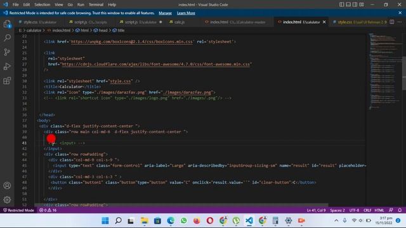Open the Run menu

[x=81, y=4]
